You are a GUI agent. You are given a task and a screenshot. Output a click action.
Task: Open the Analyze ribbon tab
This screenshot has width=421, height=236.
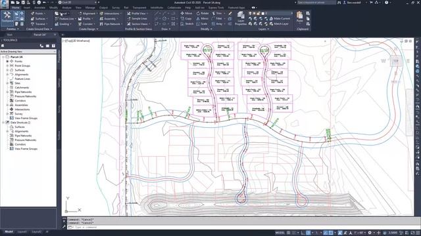[x=66, y=8]
